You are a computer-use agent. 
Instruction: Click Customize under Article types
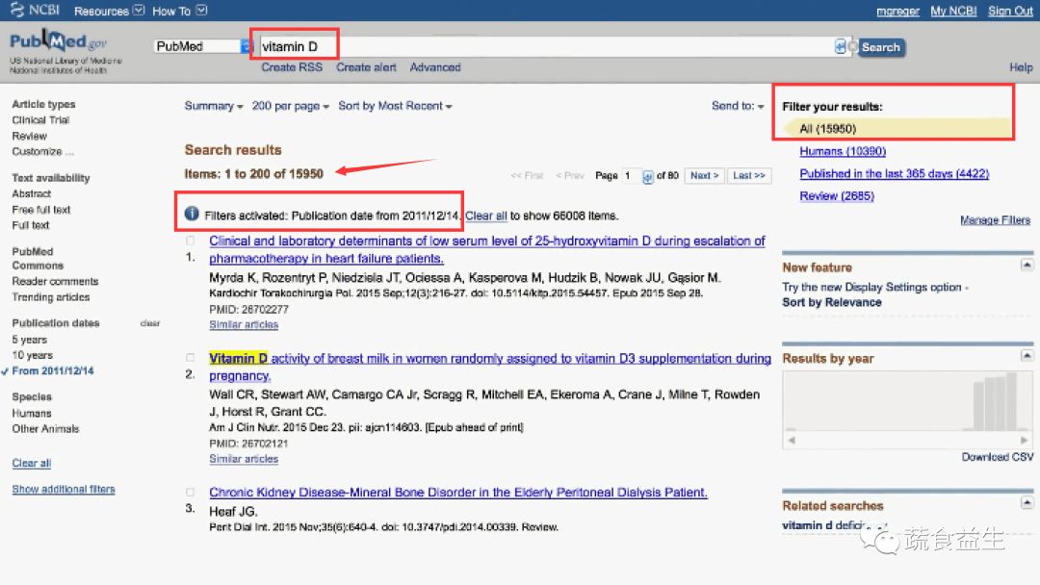(x=43, y=152)
